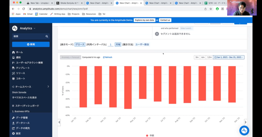Viewport: 262px width, 137px height.
Task: Click the Refresh link
Action: [x=107, y=57]
